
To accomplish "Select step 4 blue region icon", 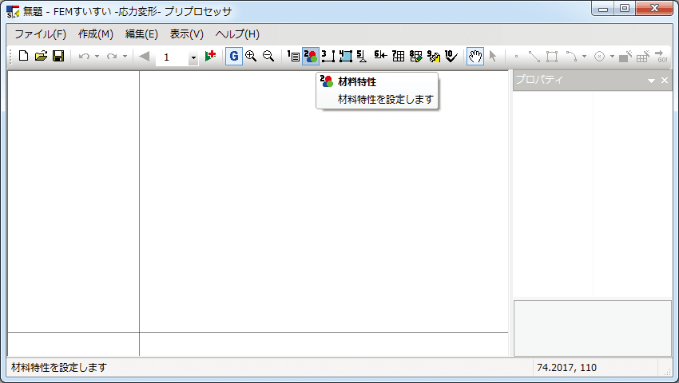I will [x=346, y=56].
